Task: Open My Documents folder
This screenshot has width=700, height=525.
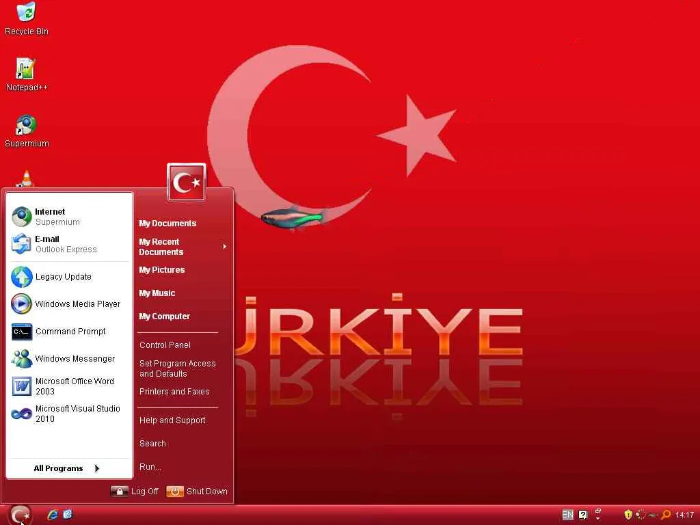Action: [x=167, y=224]
